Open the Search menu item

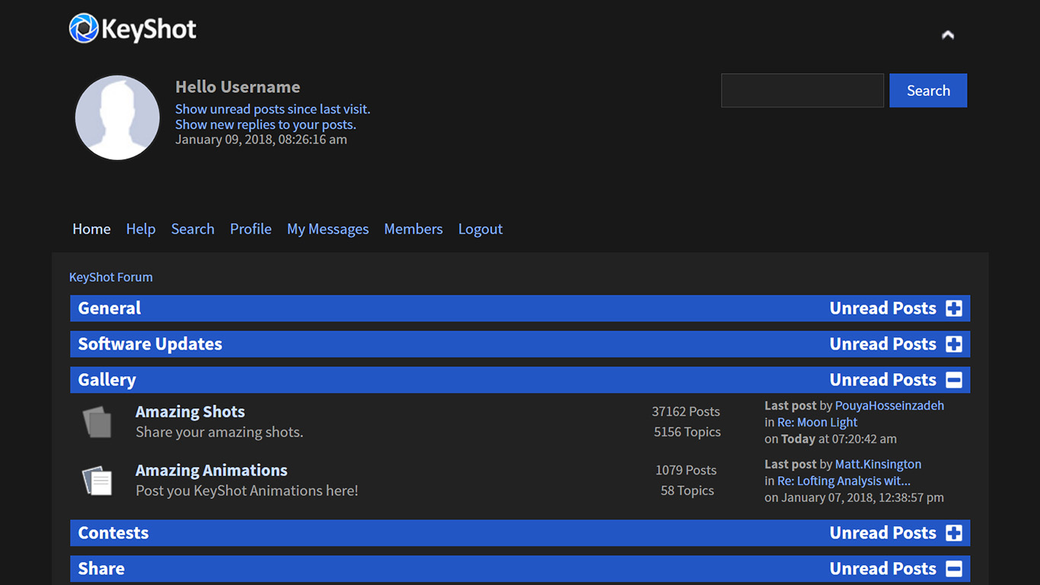(193, 229)
